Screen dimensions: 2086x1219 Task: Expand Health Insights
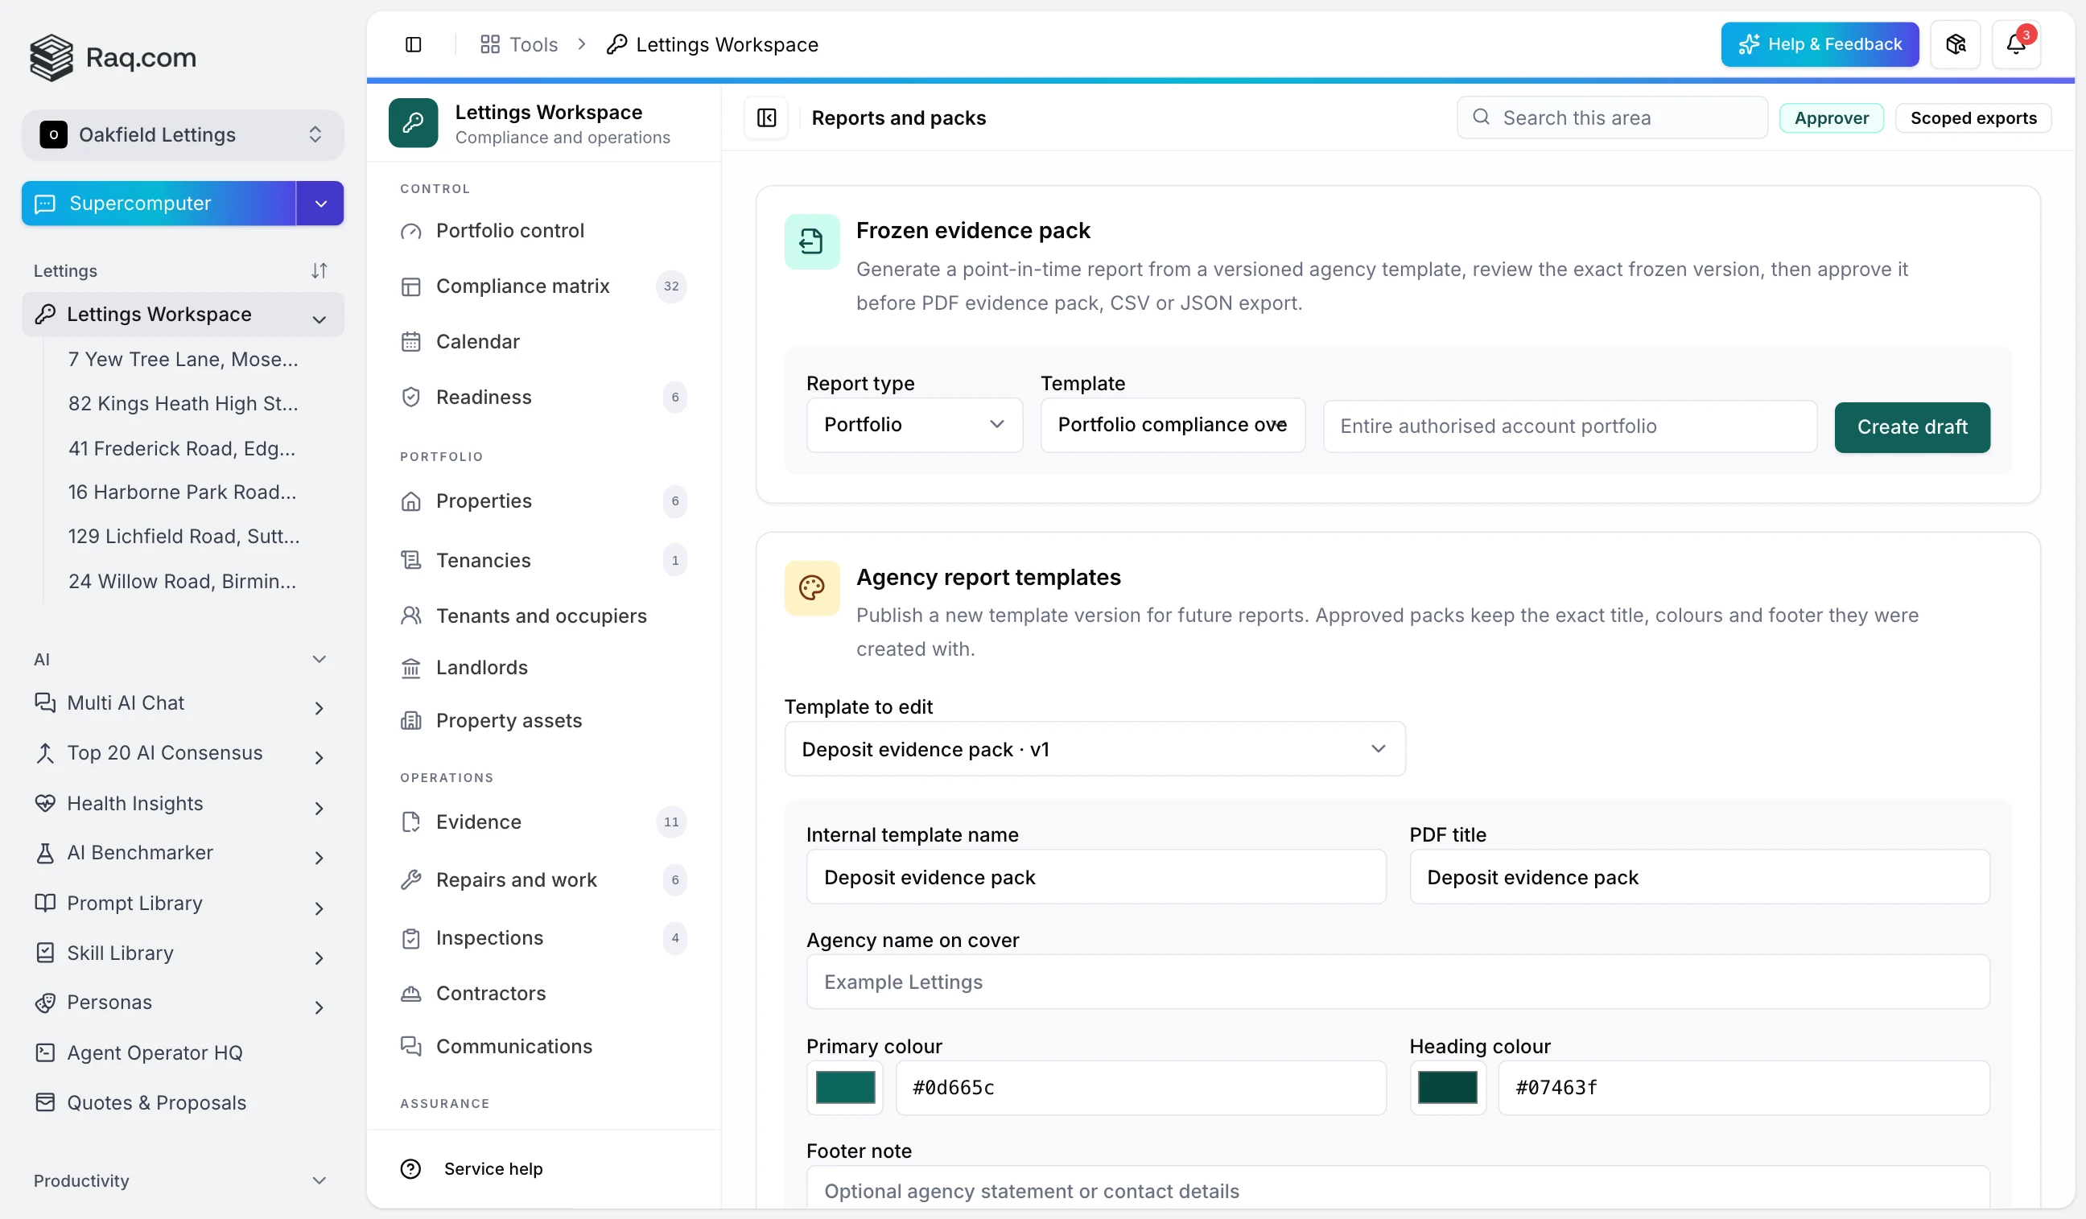(319, 808)
